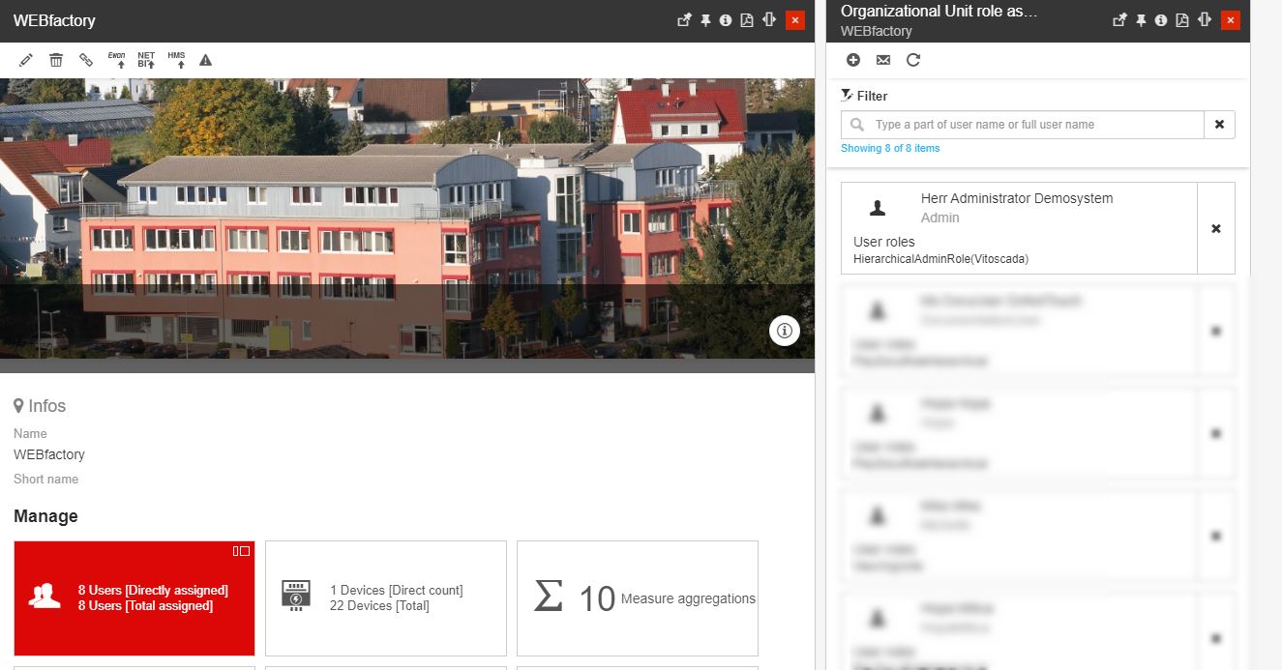Pin the Organizational Unit role panel
This screenshot has width=1282, height=670.
pyautogui.click(x=1142, y=20)
